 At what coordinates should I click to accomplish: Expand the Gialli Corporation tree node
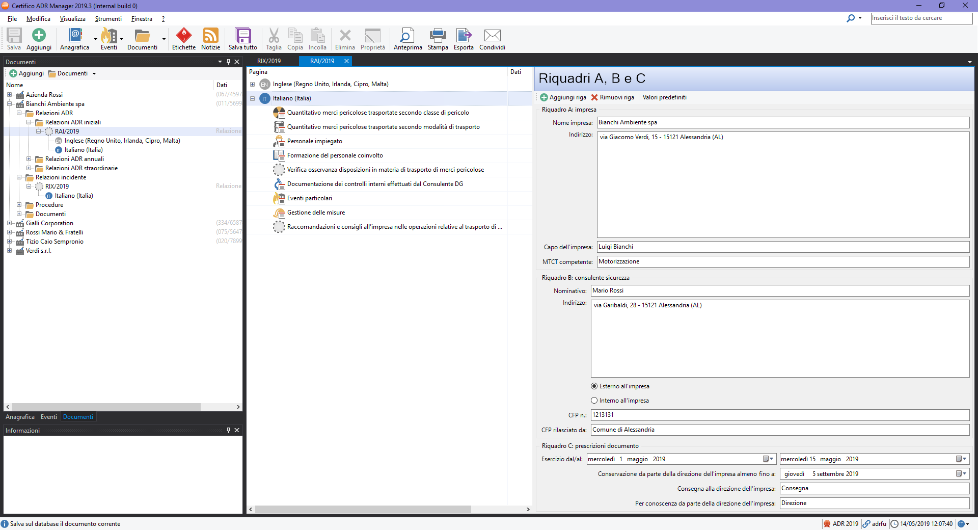click(x=9, y=223)
